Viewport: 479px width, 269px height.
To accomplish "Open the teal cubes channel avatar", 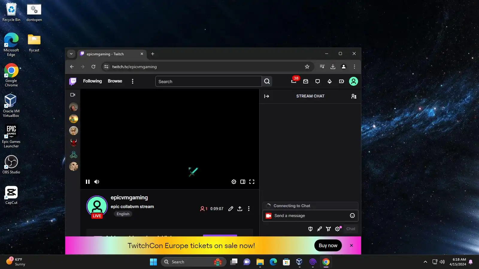I will [x=74, y=155].
